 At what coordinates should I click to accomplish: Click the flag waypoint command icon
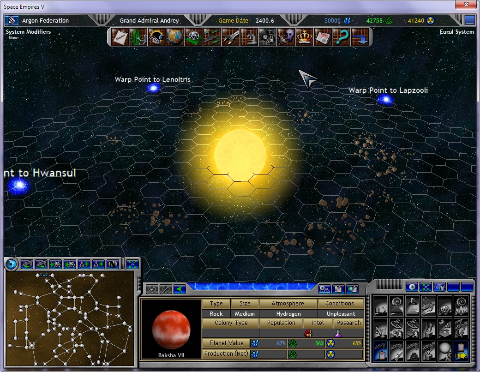(413, 306)
